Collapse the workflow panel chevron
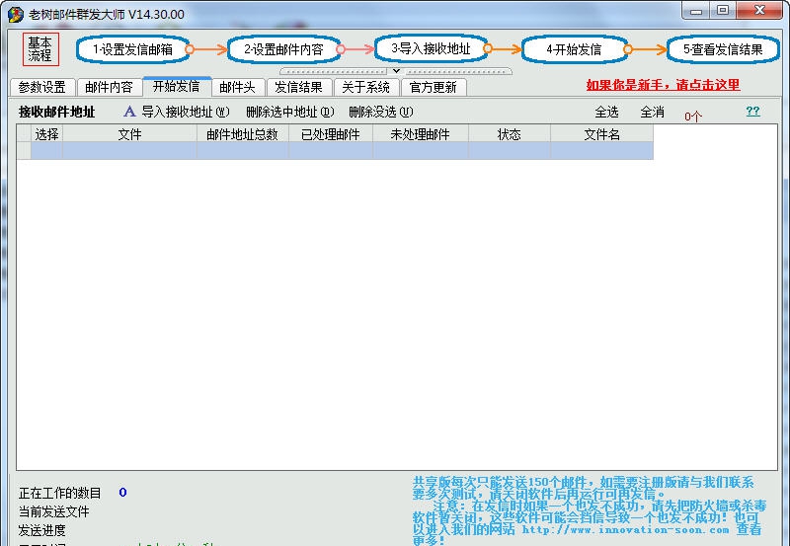790x546 pixels. [x=396, y=71]
